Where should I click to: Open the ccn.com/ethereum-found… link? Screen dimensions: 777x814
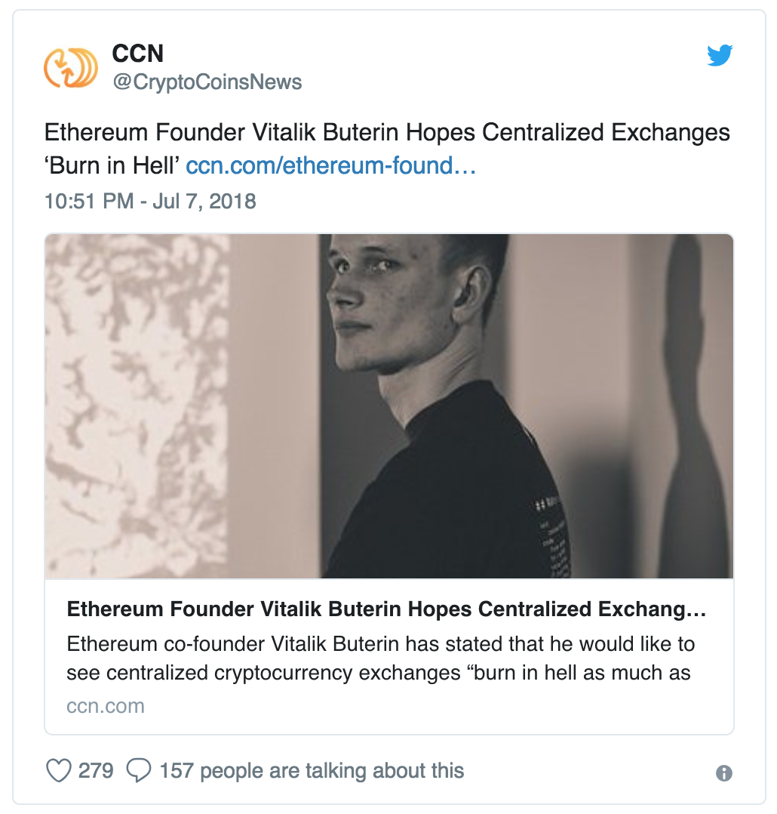(330, 165)
